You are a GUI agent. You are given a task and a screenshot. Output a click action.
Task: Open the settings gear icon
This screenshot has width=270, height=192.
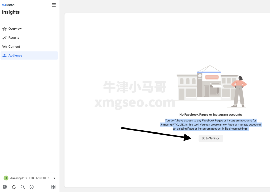tap(5, 187)
